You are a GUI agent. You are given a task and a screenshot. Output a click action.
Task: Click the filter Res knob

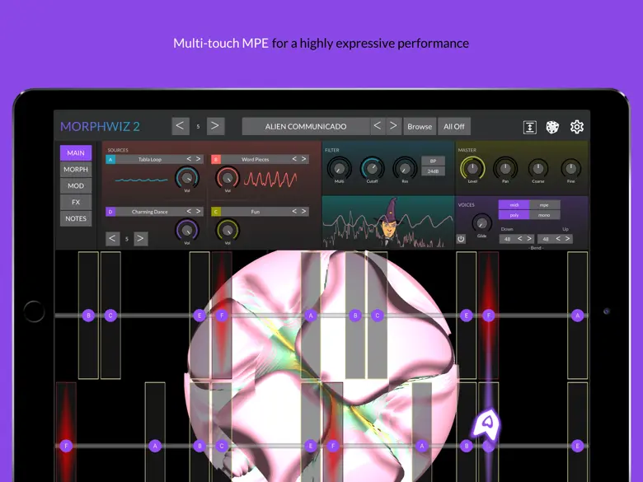(405, 168)
